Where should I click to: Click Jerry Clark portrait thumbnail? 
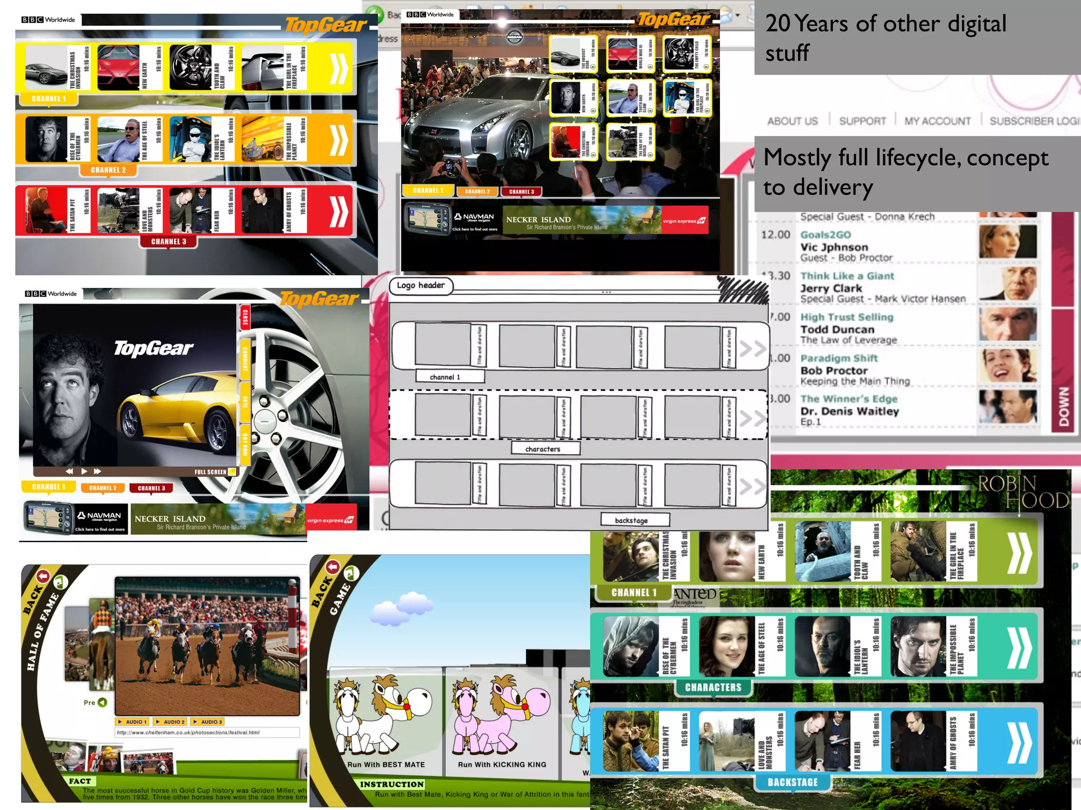click(1008, 283)
